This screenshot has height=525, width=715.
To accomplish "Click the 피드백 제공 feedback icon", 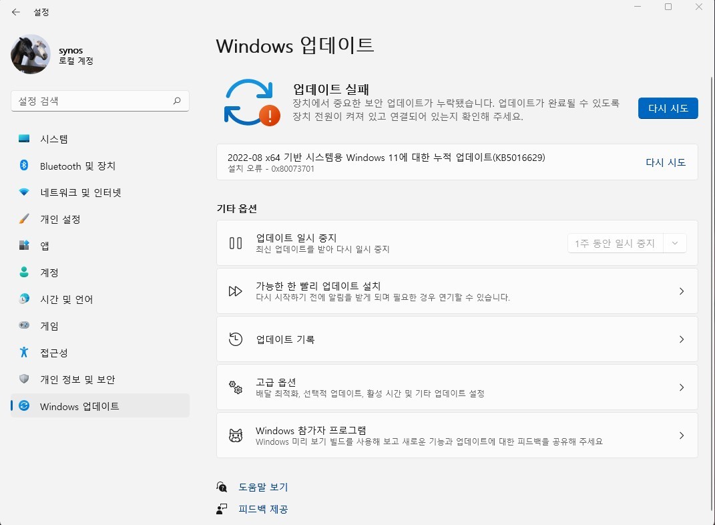I will (x=222, y=508).
